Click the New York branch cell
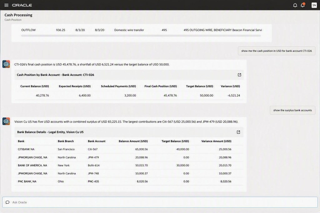This screenshot has height=213, width=320. (x=63, y=165)
